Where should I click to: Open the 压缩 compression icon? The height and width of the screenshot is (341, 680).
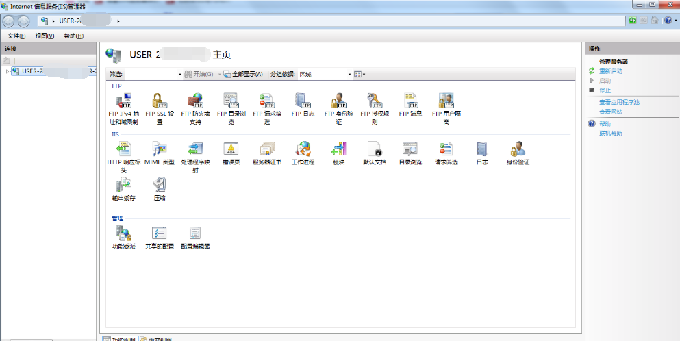(159, 185)
